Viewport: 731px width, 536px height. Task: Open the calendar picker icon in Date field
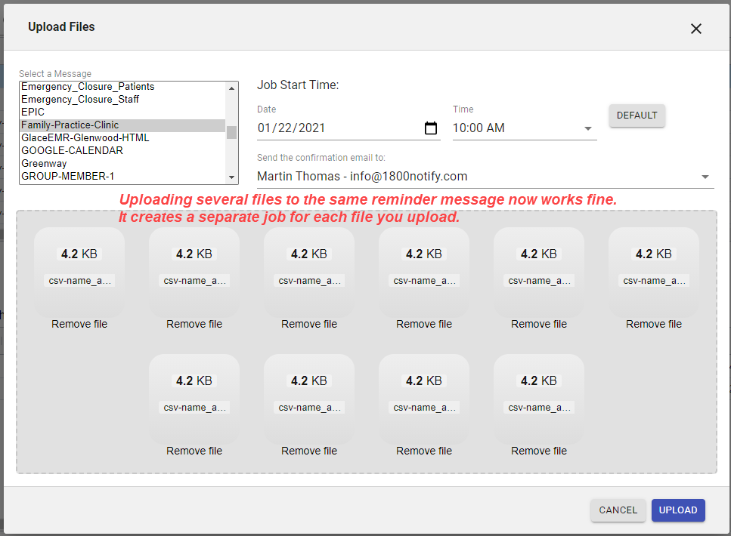pos(431,128)
